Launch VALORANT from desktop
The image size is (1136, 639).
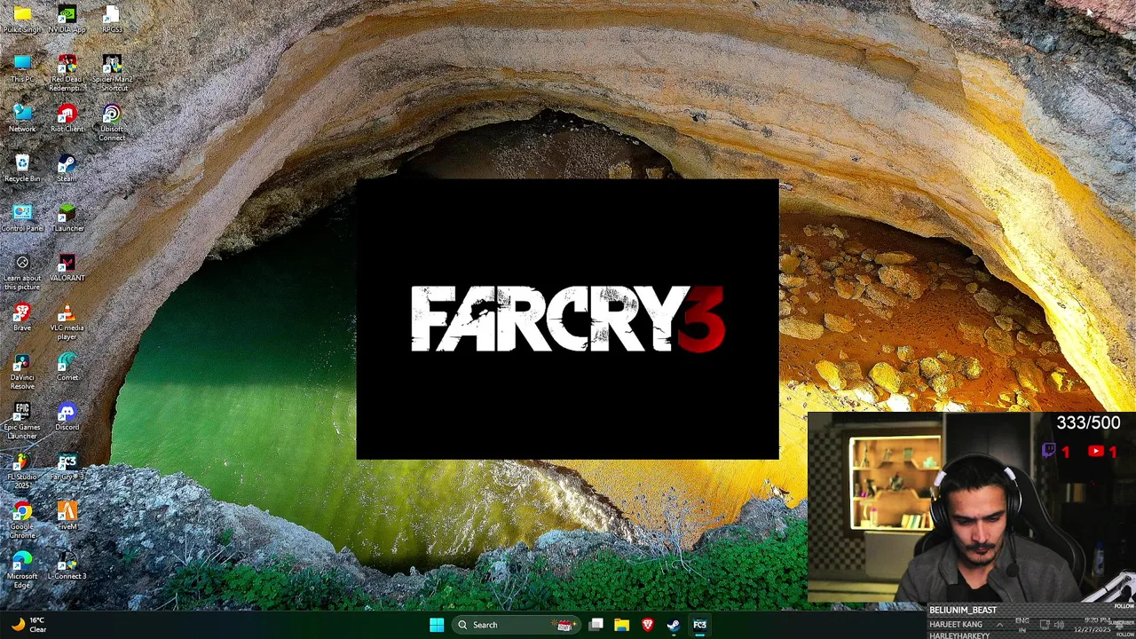coord(67,268)
